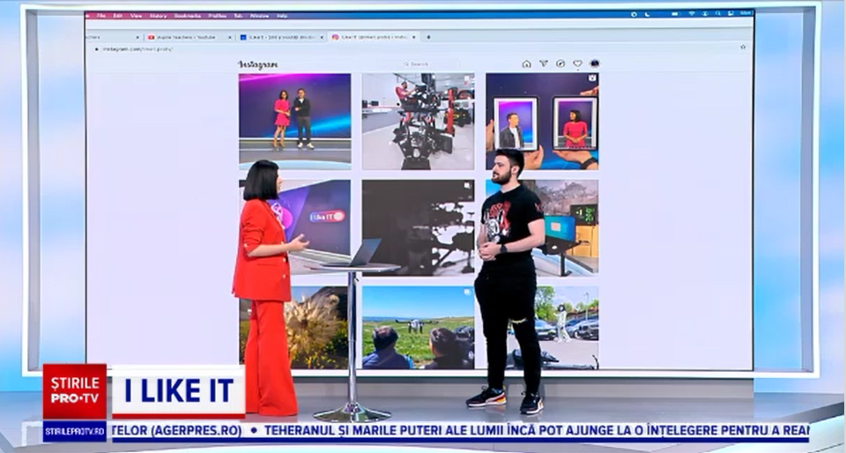Open the Help menu
The image size is (846, 453).
pyautogui.click(x=282, y=16)
